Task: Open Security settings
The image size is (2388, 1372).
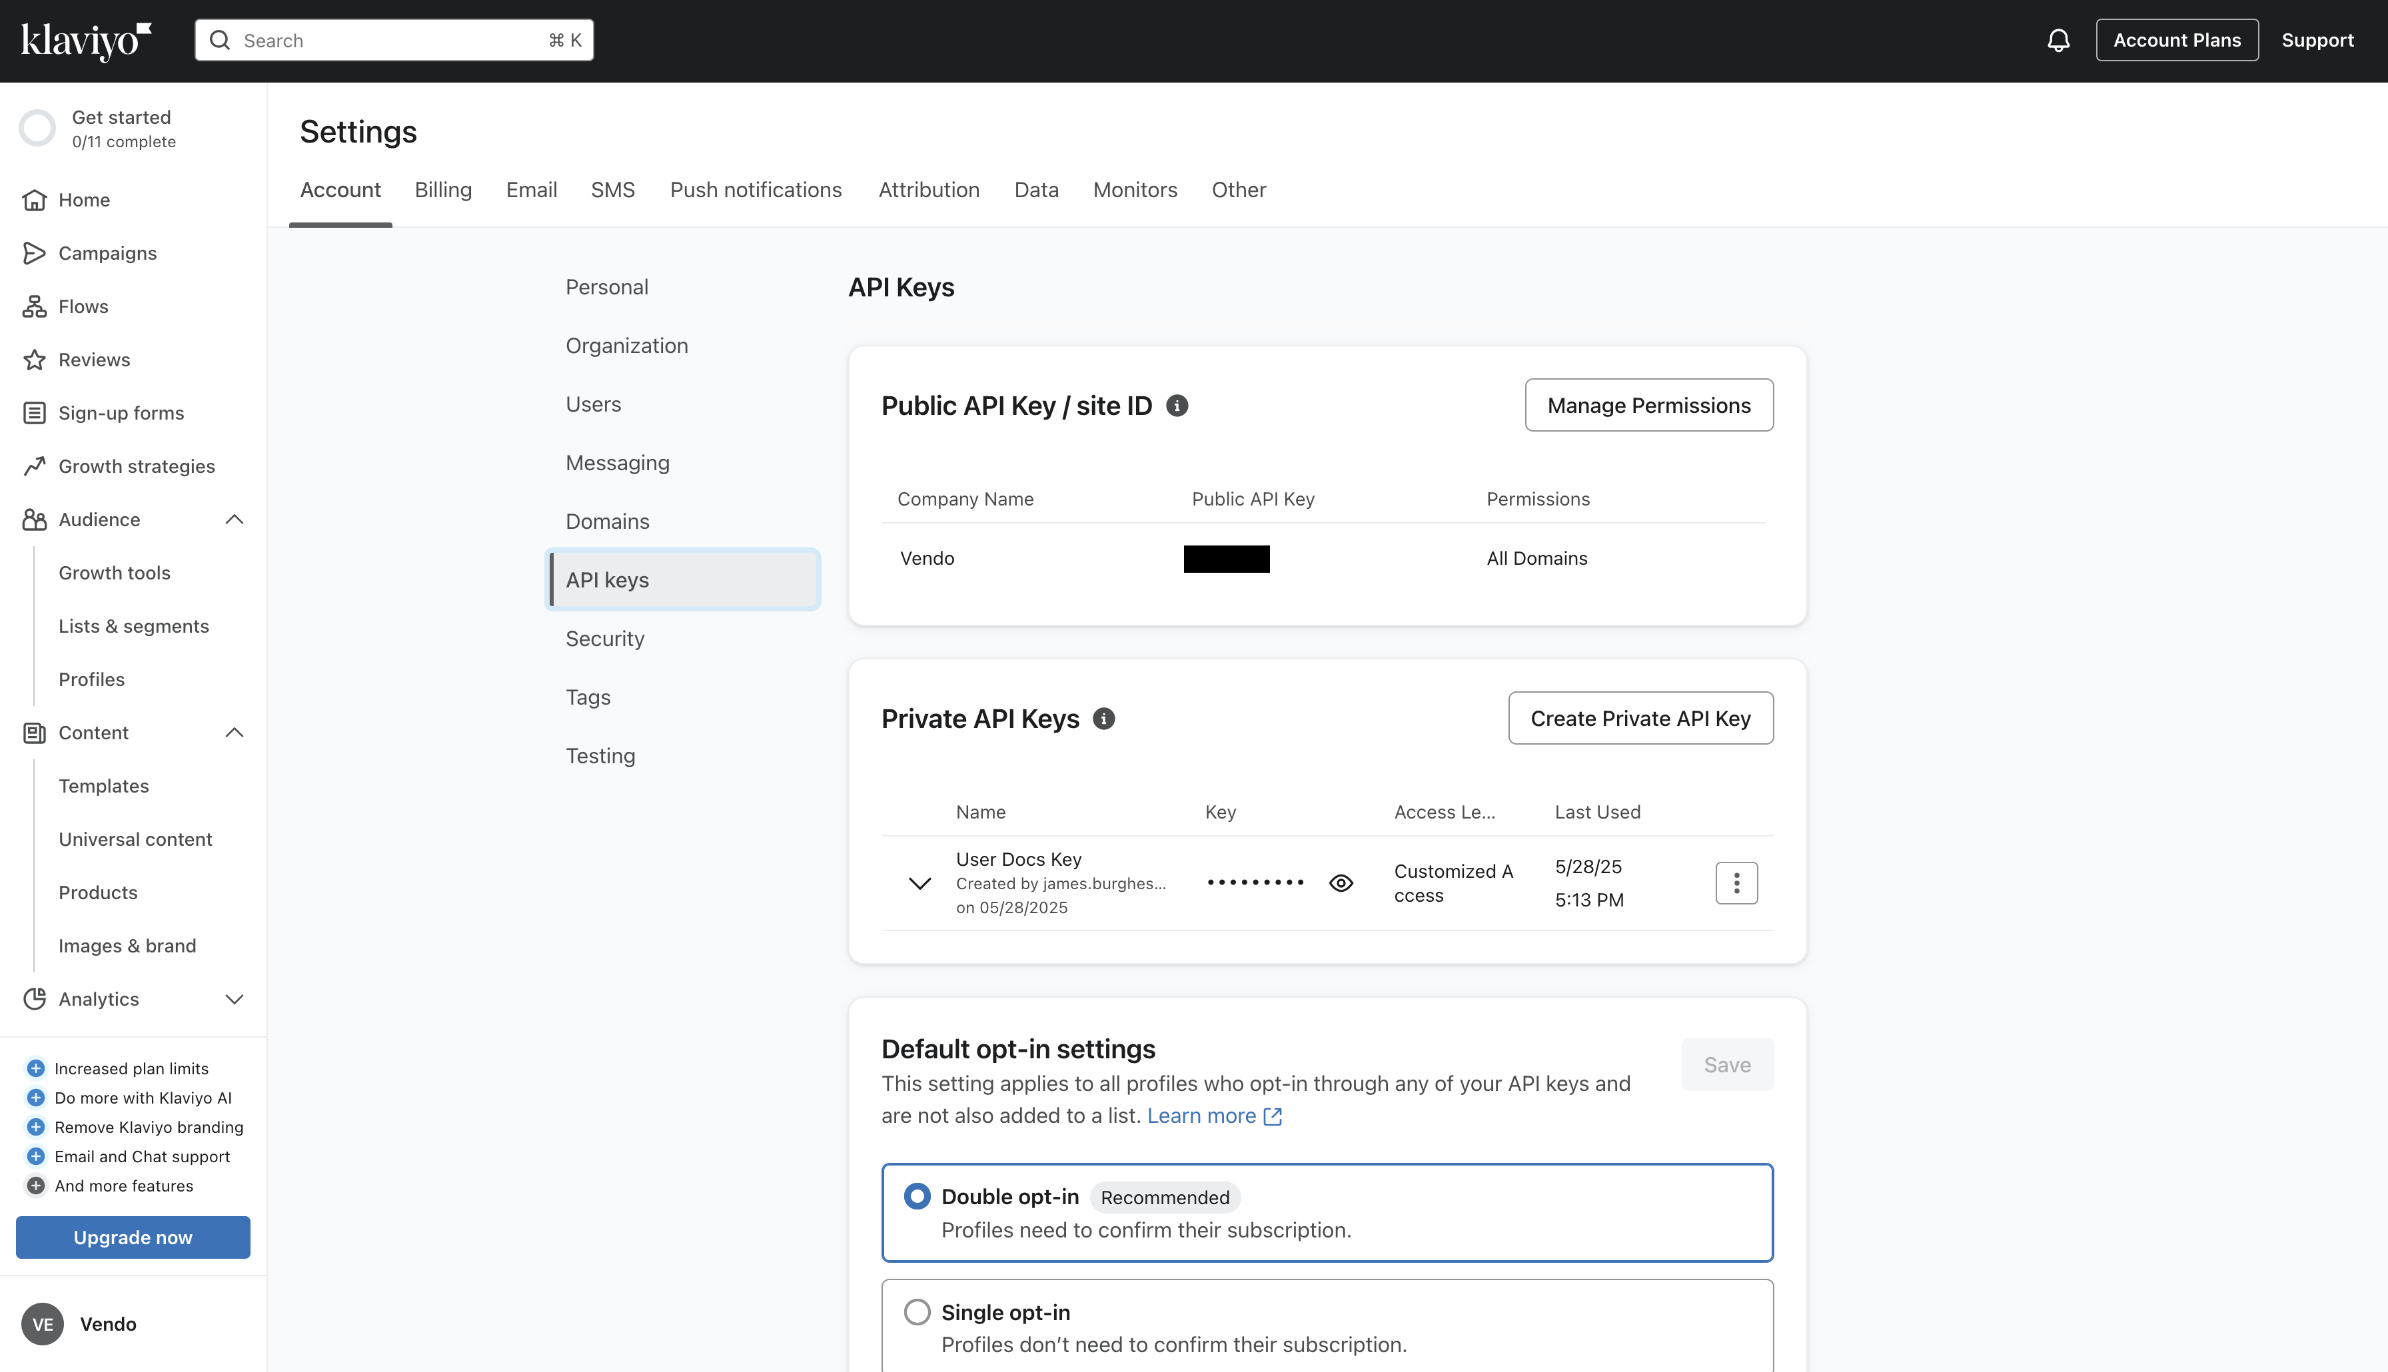Action: 604,638
